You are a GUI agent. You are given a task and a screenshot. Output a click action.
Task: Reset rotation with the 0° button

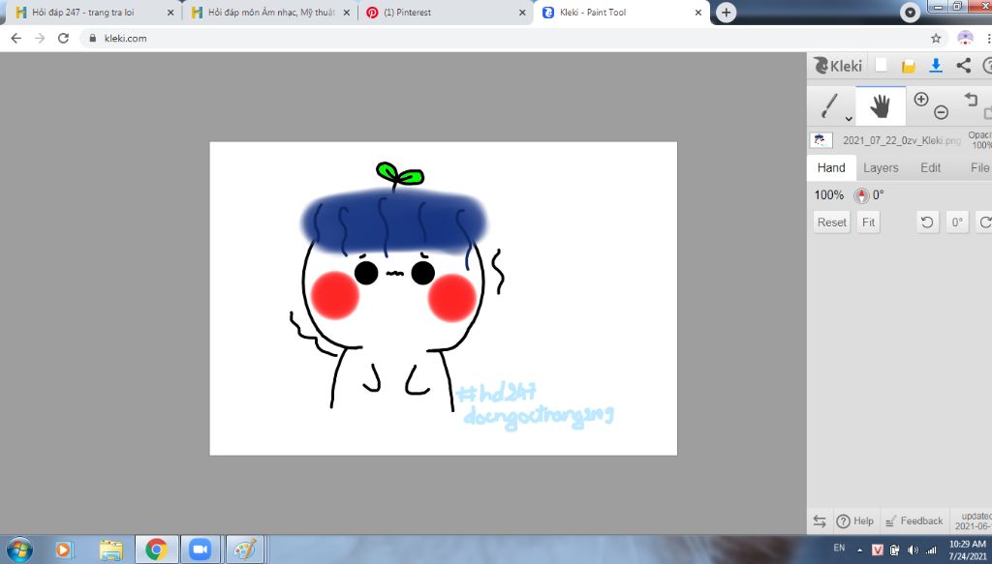click(957, 223)
